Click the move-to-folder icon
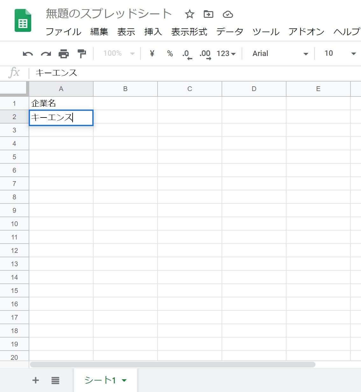Viewport: 361px width, 392px height. pos(209,14)
